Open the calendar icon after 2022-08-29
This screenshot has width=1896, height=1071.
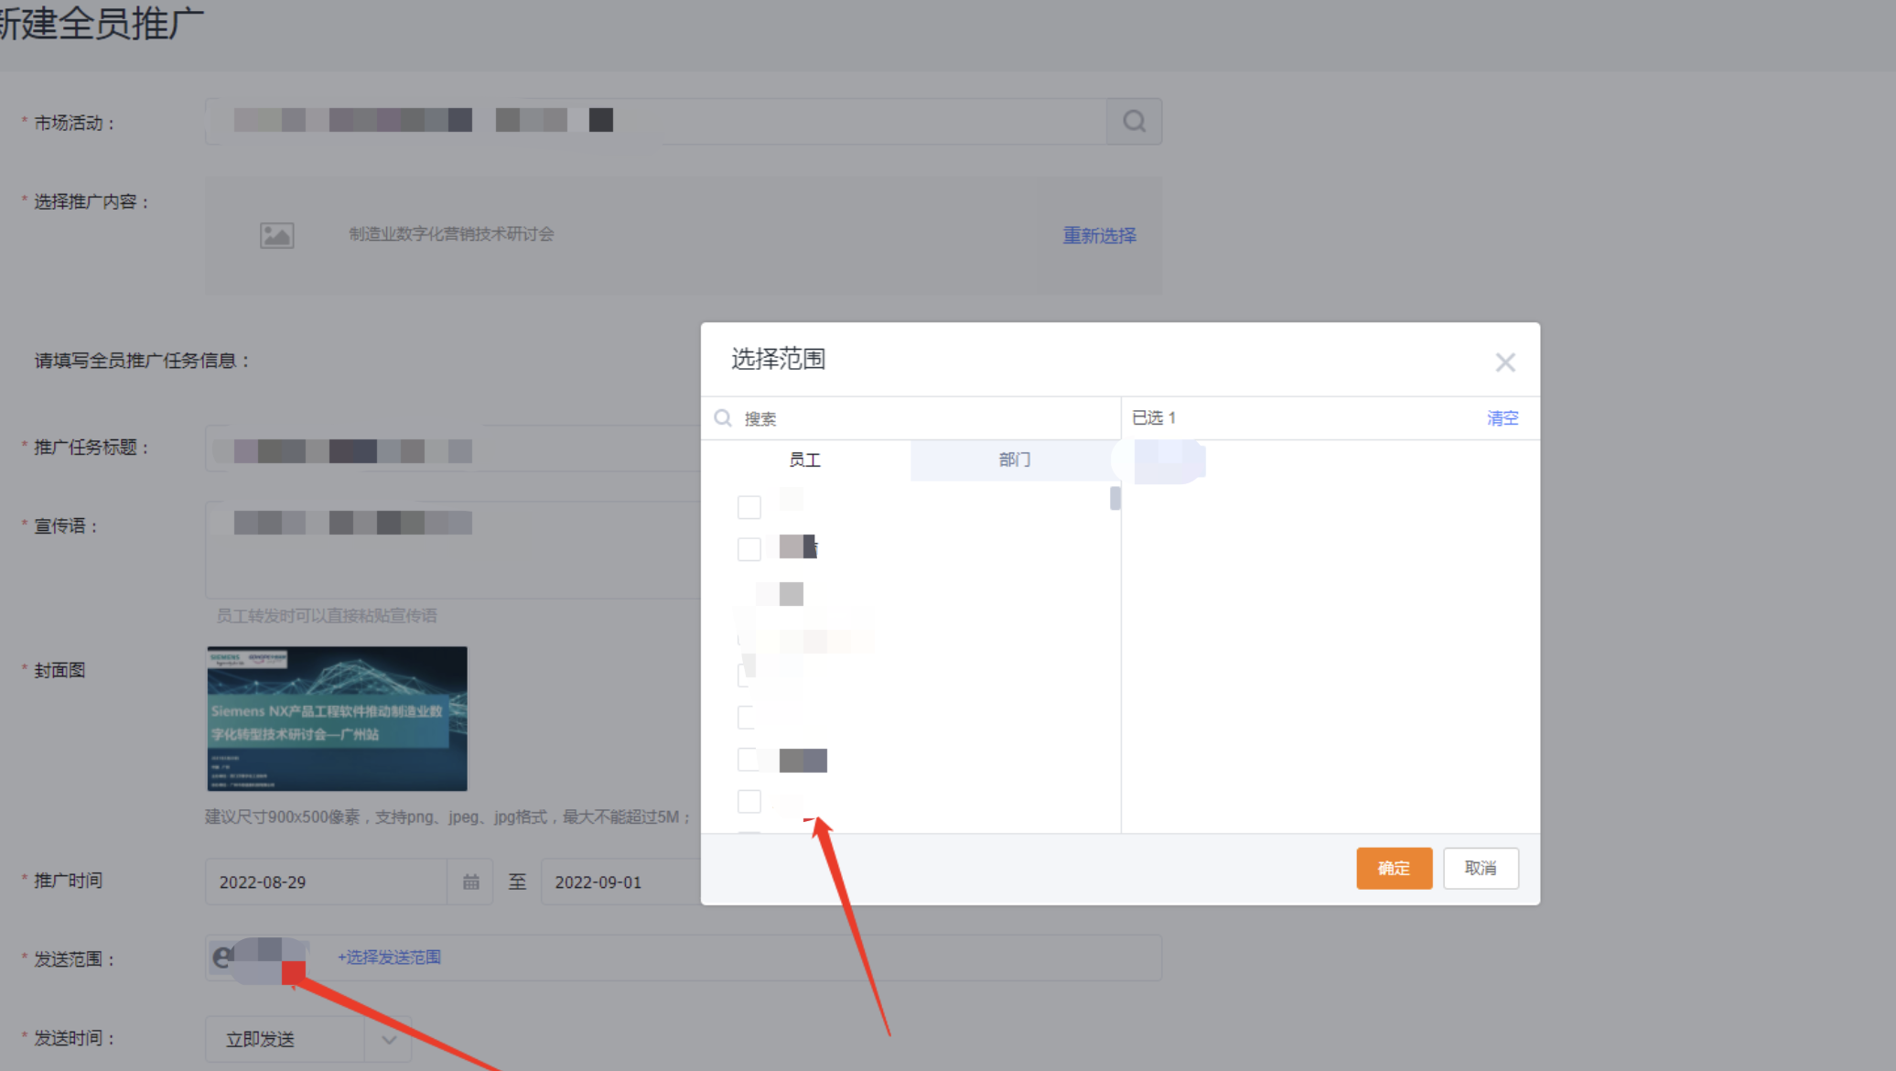pos(470,882)
